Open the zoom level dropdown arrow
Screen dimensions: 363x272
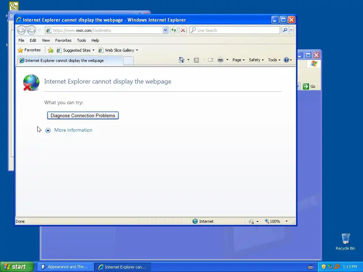[286, 221]
